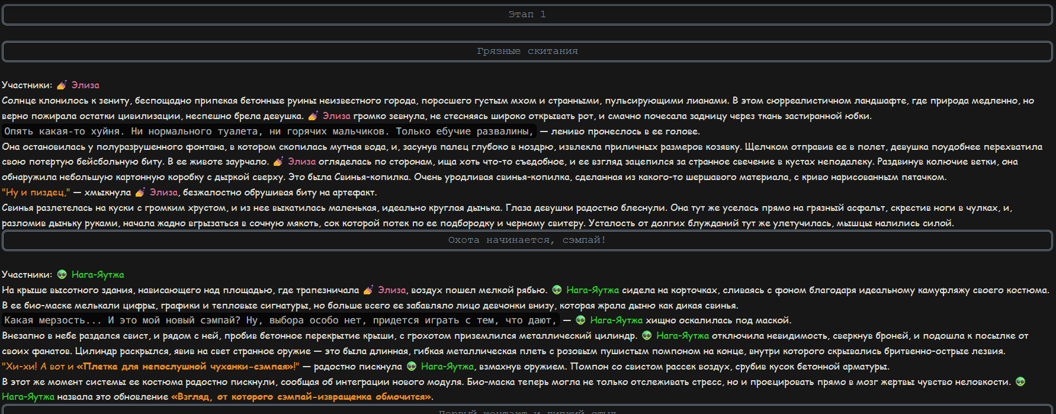The width and height of the screenshot is (1056, 414).
Task: Click the orange text 'Хи-хи! А вот и'
Action: (x=38, y=367)
